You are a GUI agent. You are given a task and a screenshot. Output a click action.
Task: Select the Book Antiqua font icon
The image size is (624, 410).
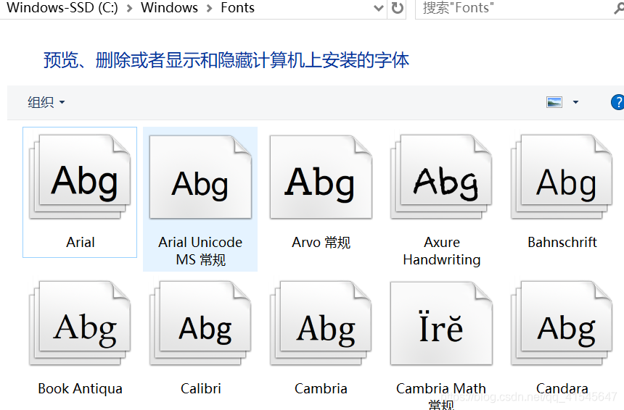click(x=80, y=323)
